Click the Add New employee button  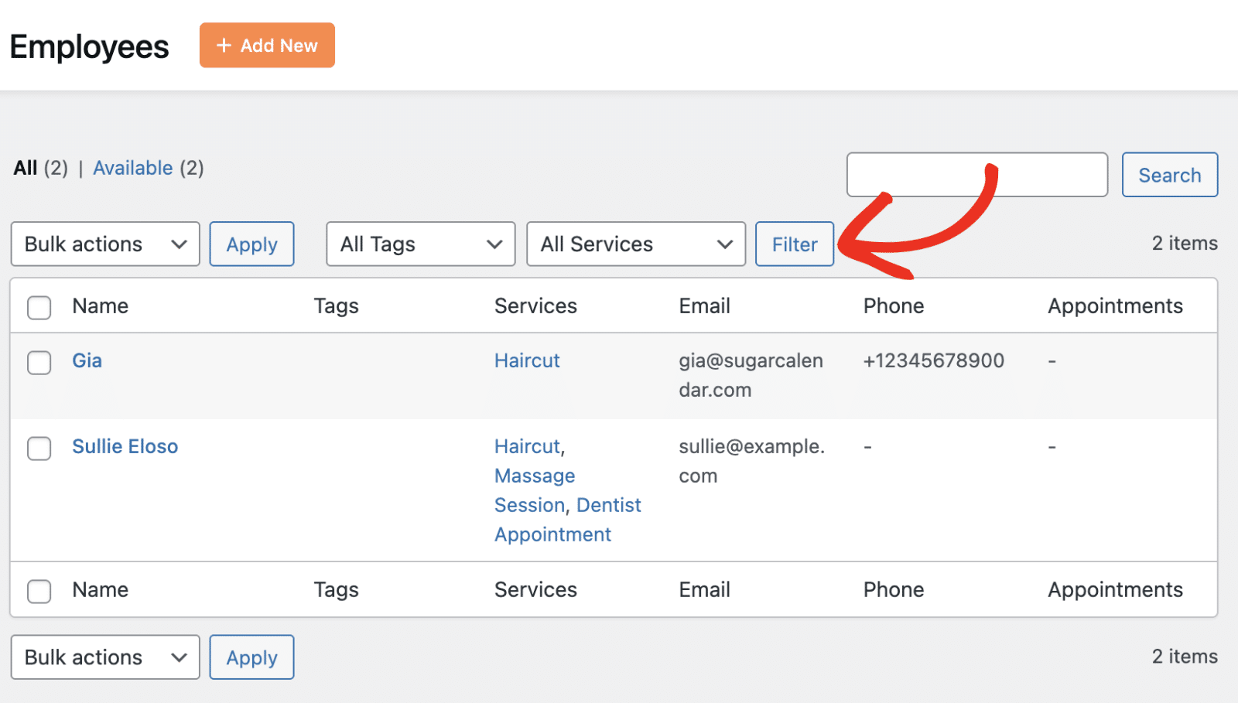coord(267,46)
